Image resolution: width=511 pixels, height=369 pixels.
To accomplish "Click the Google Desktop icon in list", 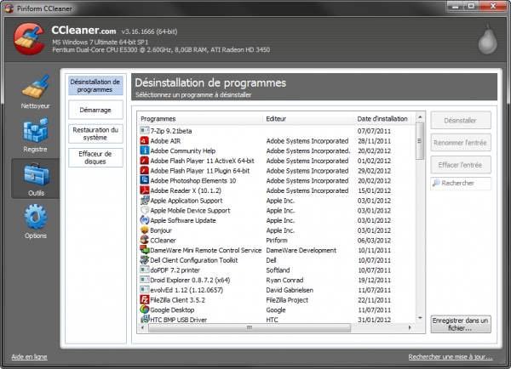I will click(144, 311).
